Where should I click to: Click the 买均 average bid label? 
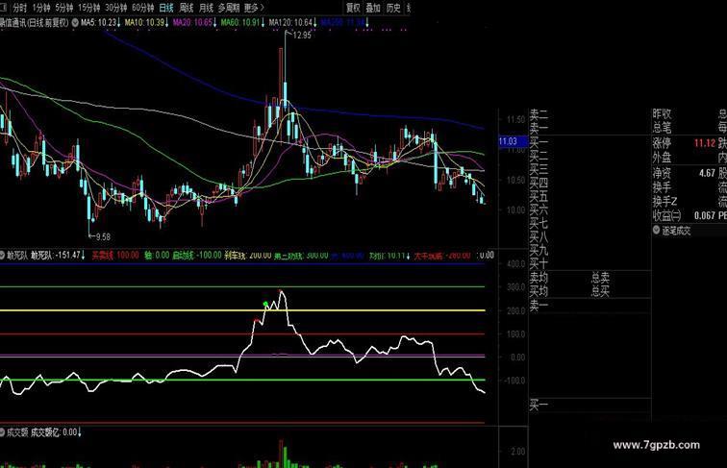coord(539,291)
